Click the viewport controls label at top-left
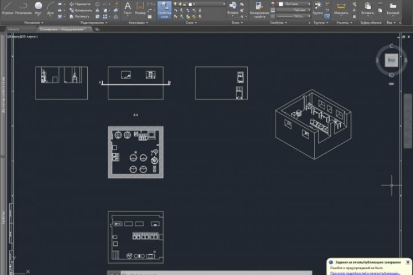 coord(22,37)
